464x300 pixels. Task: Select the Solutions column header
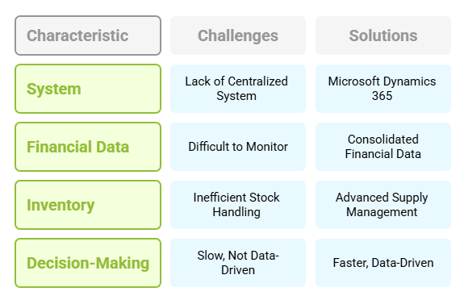click(x=383, y=35)
